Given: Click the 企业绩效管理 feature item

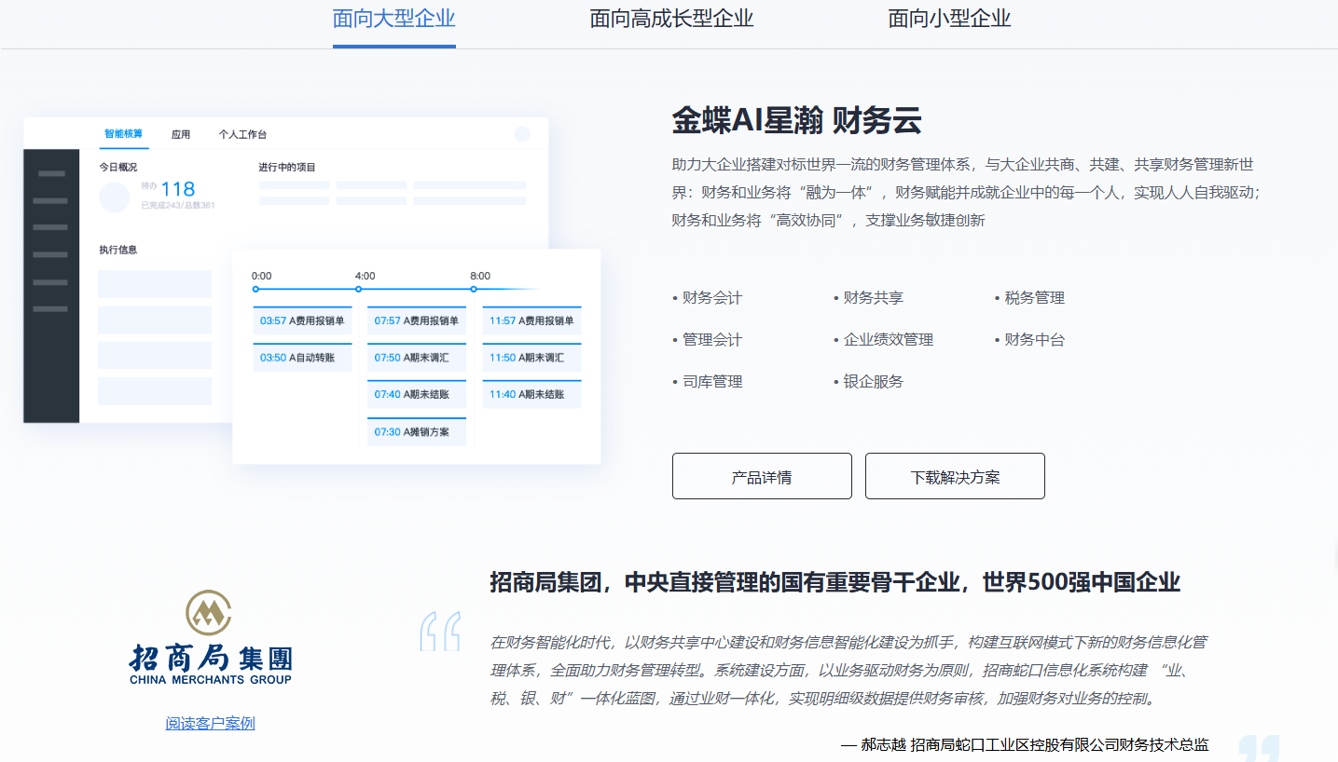Looking at the screenshot, I should click(888, 340).
